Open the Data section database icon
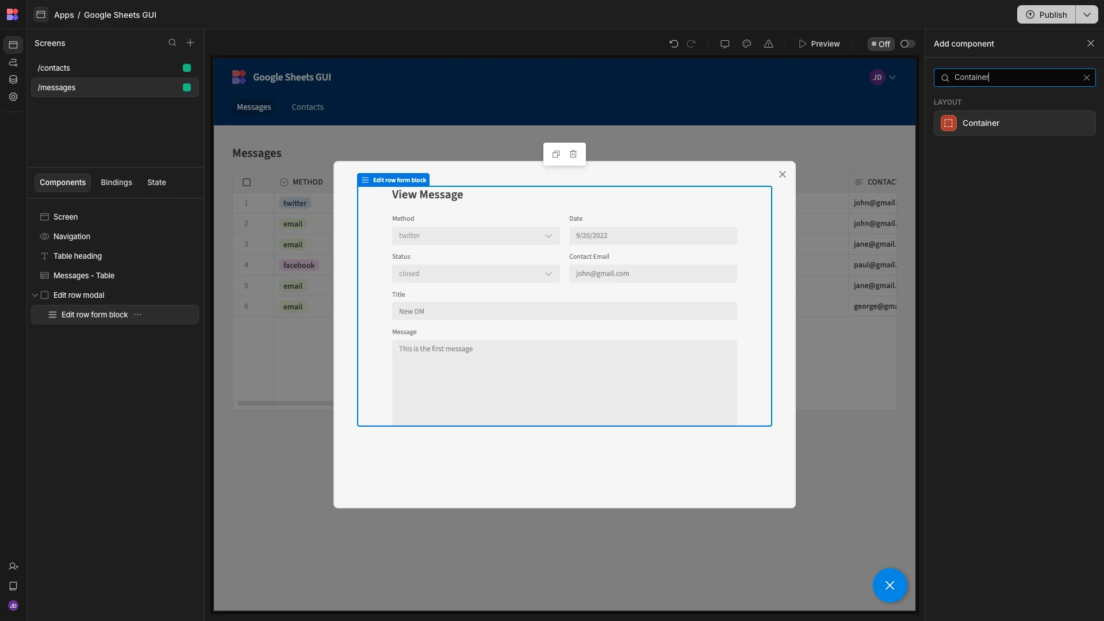The image size is (1104, 621). [13, 79]
